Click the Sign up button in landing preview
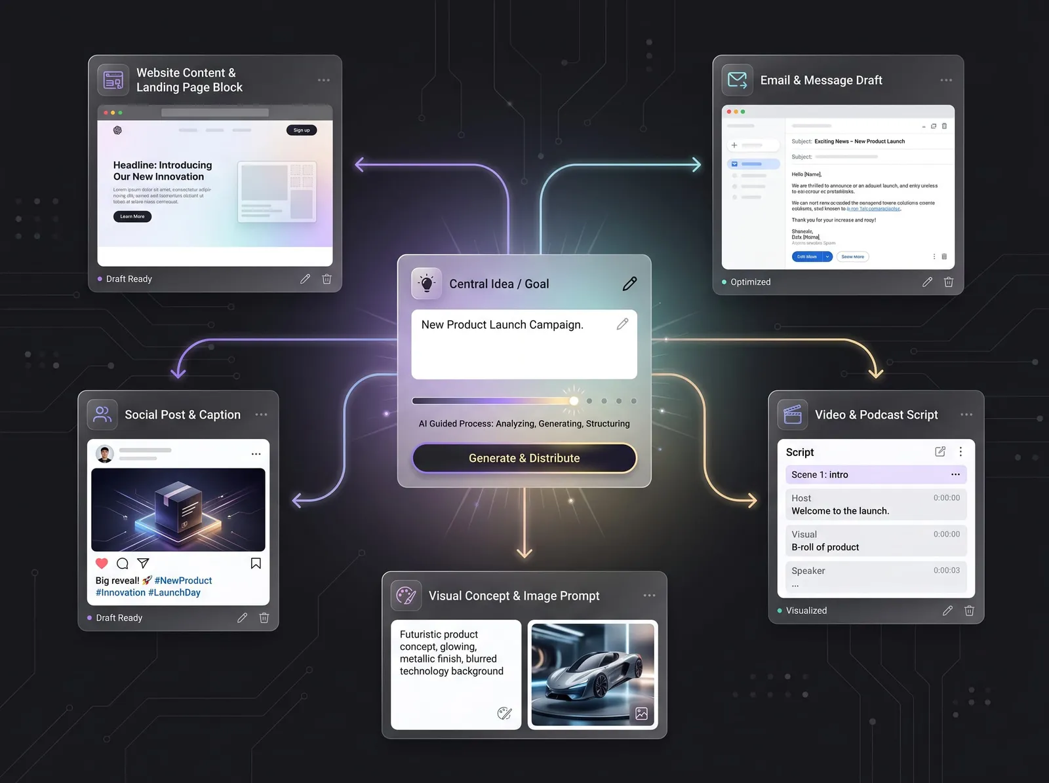The image size is (1049, 783). pos(302,130)
